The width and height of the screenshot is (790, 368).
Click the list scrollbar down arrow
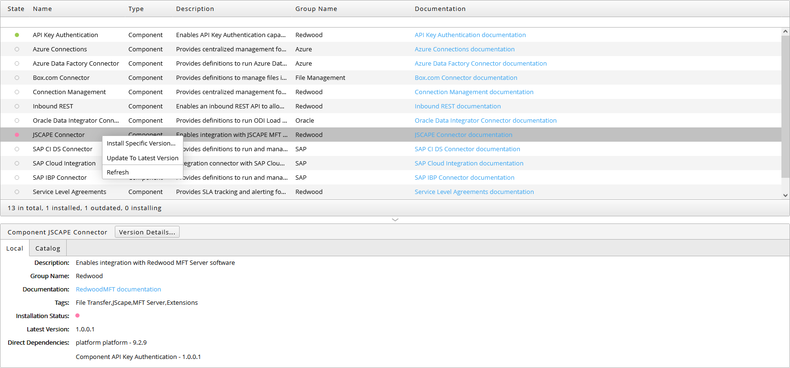(785, 195)
